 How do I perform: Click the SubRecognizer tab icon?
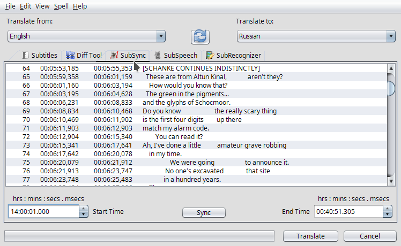(x=210, y=55)
